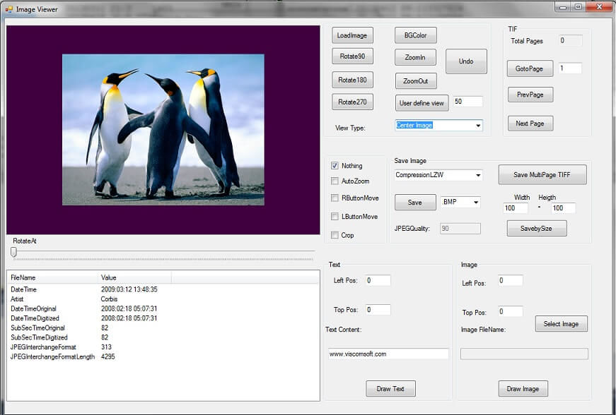
Task: Click the LoadImage button
Action: pyautogui.click(x=352, y=35)
